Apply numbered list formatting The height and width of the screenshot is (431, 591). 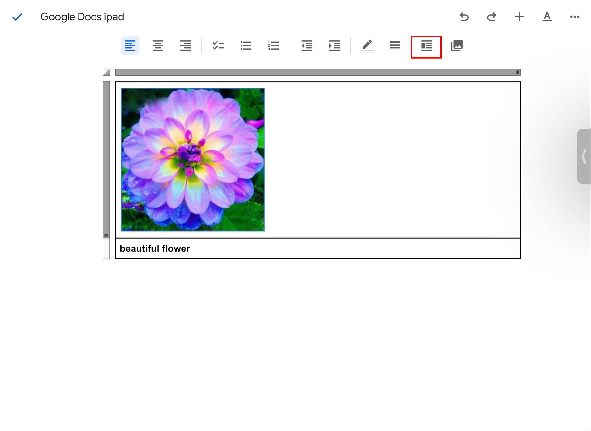click(x=273, y=46)
